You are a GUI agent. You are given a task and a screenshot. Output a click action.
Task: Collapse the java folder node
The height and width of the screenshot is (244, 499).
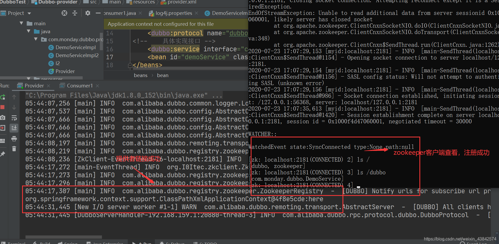coord(28,31)
